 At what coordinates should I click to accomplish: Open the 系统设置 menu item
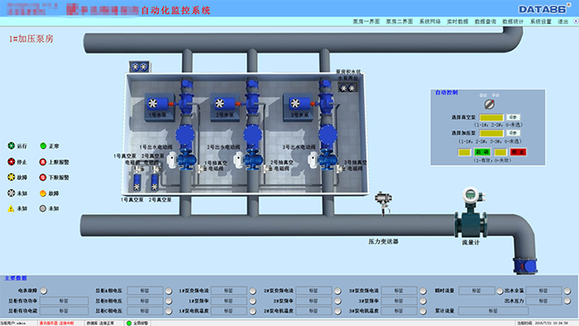click(541, 22)
